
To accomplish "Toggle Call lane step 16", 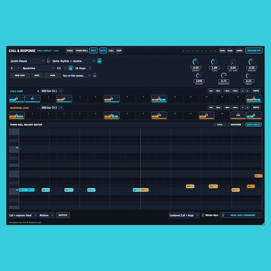I will click(254, 99).
